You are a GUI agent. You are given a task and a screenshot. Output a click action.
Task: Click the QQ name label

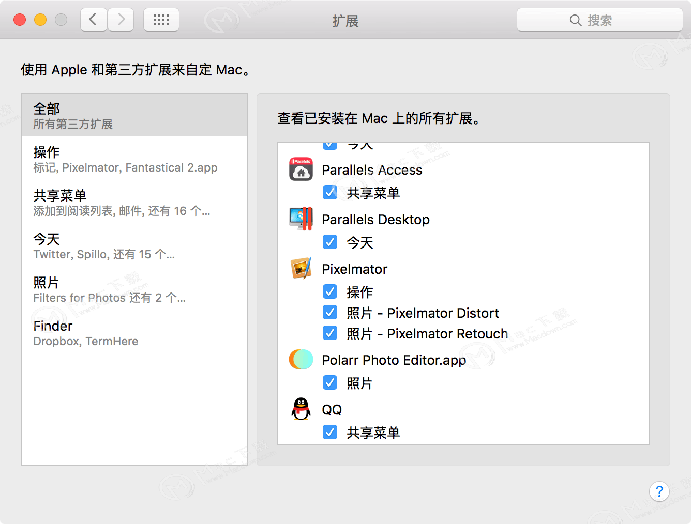tap(332, 410)
